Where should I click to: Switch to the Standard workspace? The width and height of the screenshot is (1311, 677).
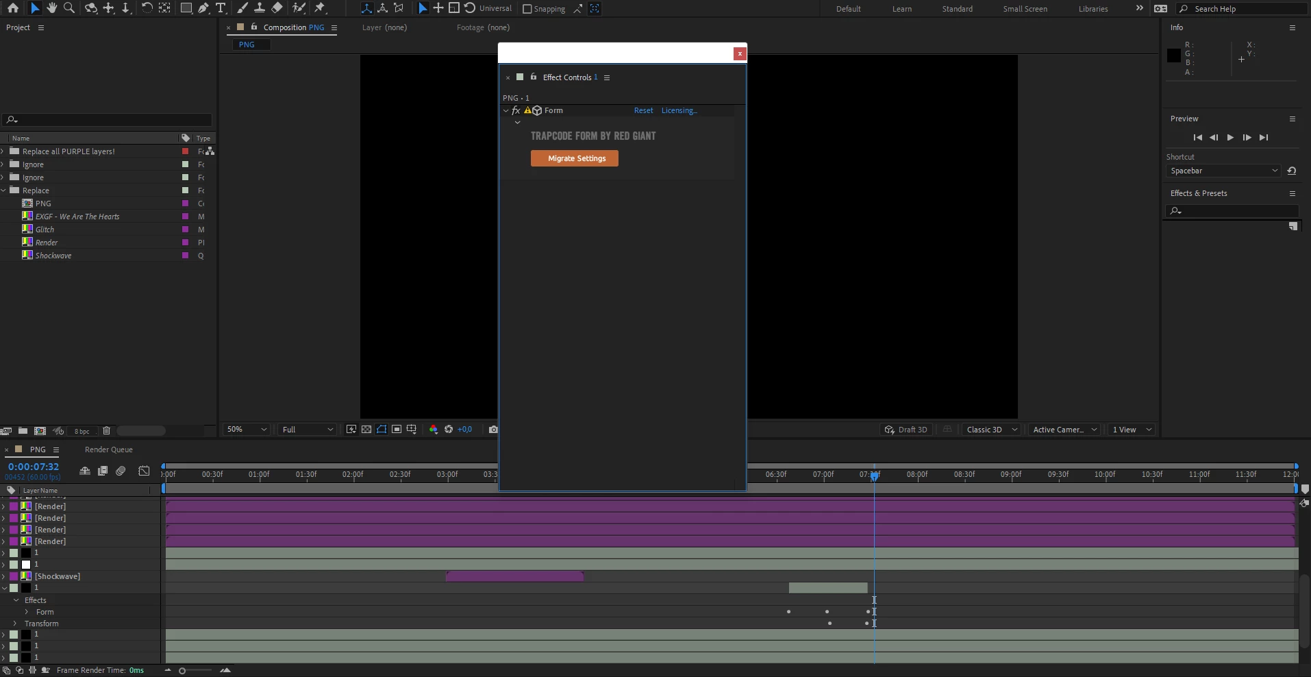coord(958,9)
